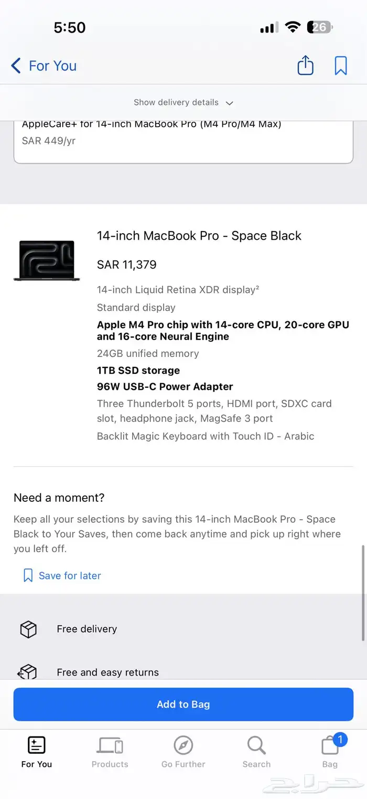The height and width of the screenshot is (799, 367).
Task: Expand Show delivery details
Action: click(176, 102)
